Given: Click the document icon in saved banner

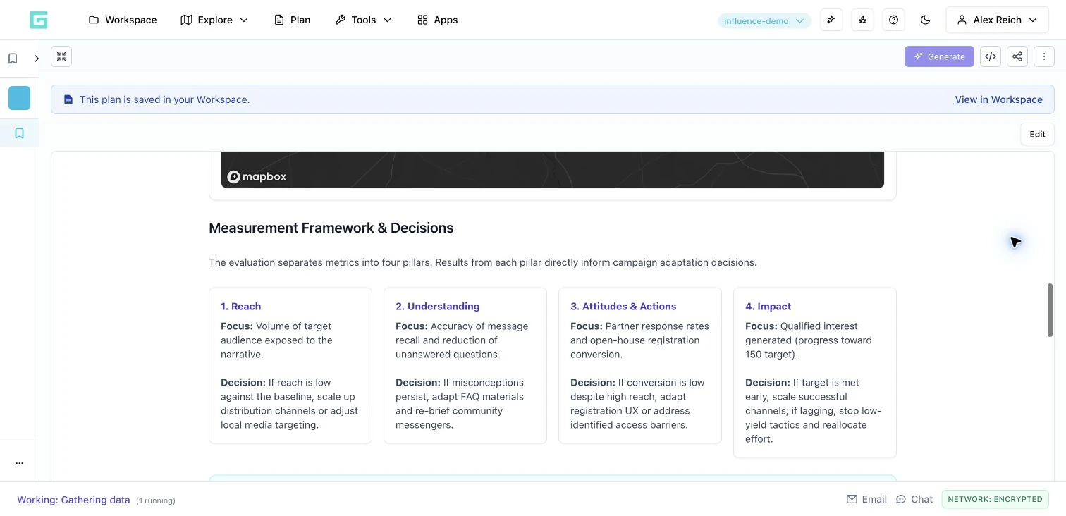Looking at the screenshot, I should [68, 99].
